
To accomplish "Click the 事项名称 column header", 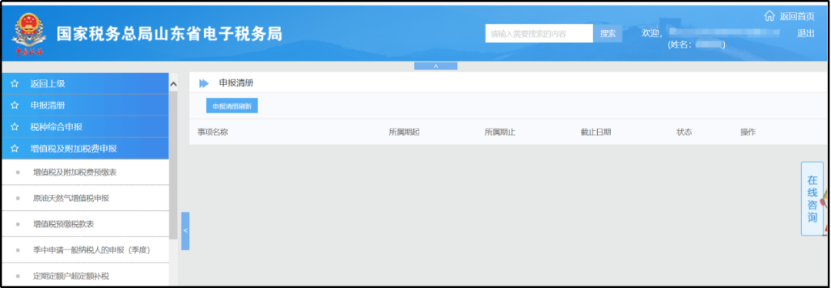I will pos(213,132).
